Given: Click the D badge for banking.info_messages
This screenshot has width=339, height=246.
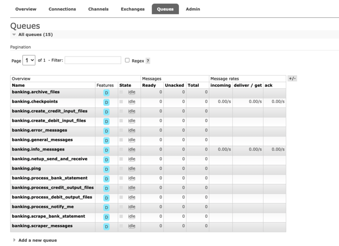Looking at the screenshot, I should pyautogui.click(x=106, y=151).
